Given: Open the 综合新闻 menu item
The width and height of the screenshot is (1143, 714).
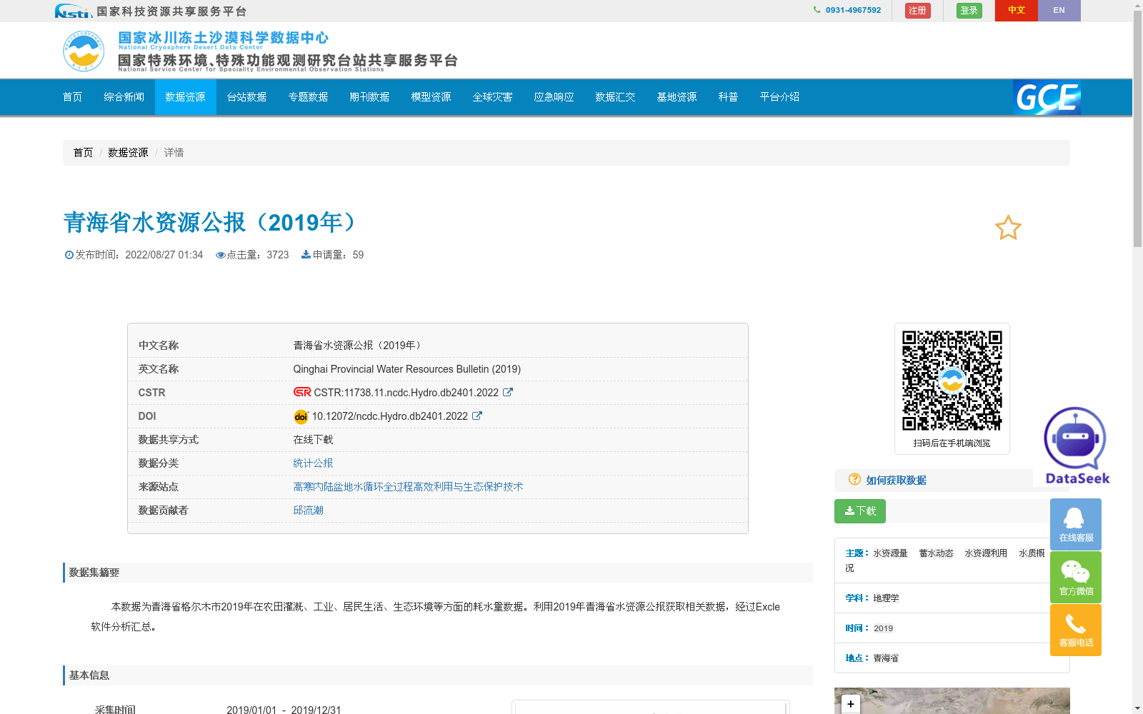Looking at the screenshot, I should coord(124,97).
